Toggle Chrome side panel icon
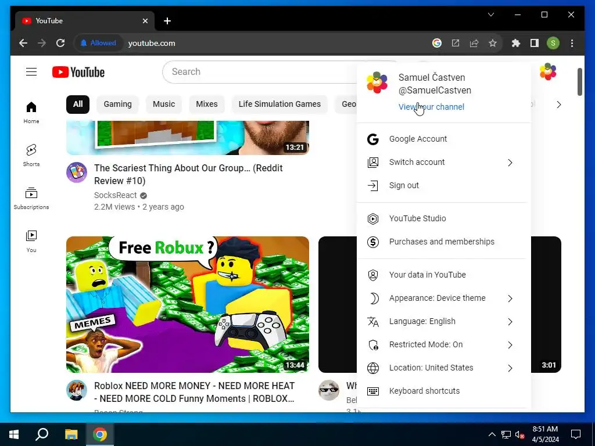595x446 pixels. coord(535,43)
